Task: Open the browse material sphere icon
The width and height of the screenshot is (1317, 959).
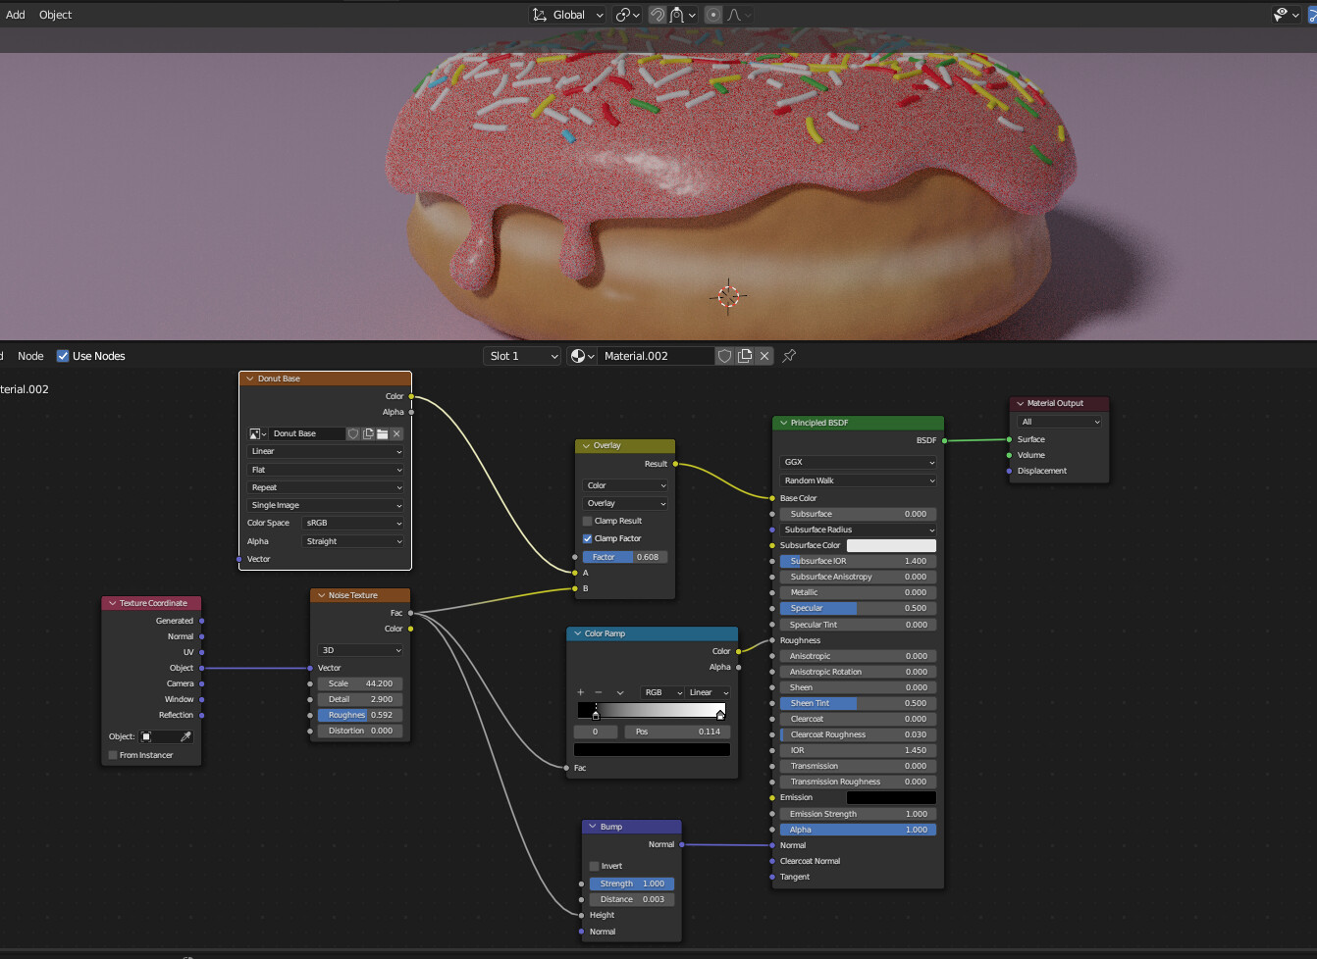Action: click(x=581, y=356)
